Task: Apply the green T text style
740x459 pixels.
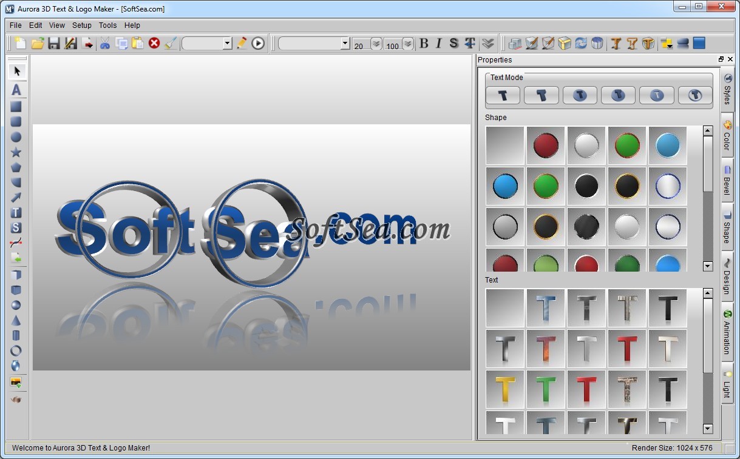Action: 546,389
